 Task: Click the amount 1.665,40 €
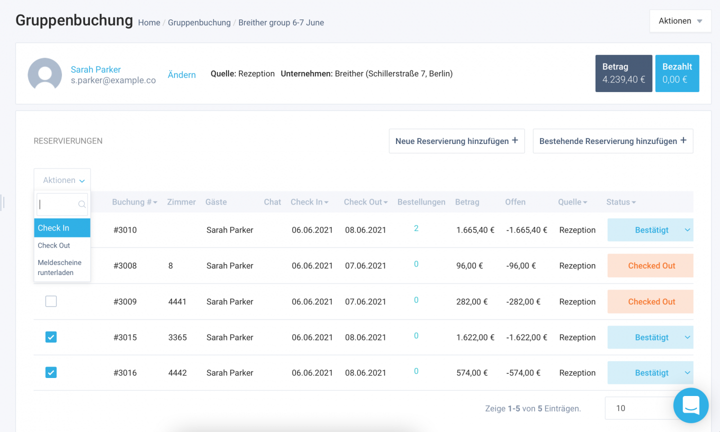475,230
